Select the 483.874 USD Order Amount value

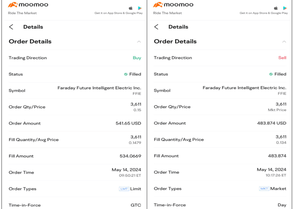pyautogui.click(x=272, y=123)
